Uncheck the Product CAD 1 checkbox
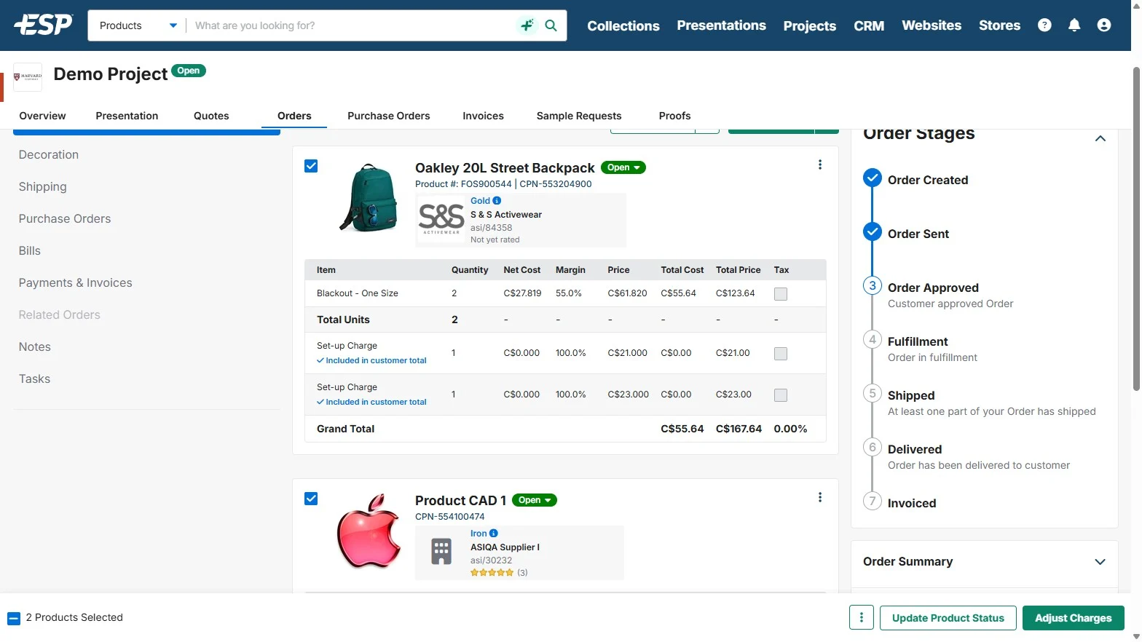The width and height of the screenshot is (1142, 642). pos(311,499)
